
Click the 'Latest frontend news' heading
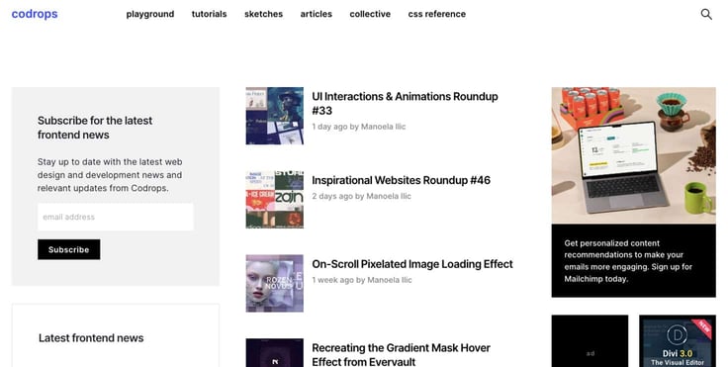91,337
